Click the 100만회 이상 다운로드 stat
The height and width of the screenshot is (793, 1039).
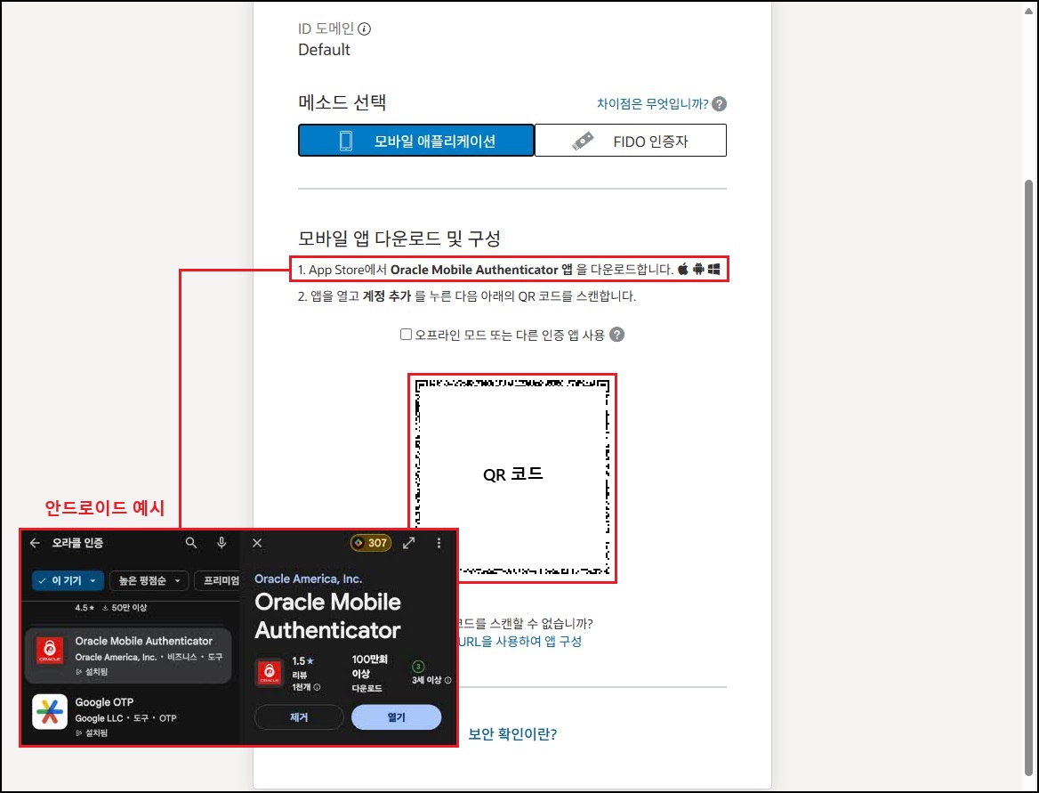(x=369, y=673)
